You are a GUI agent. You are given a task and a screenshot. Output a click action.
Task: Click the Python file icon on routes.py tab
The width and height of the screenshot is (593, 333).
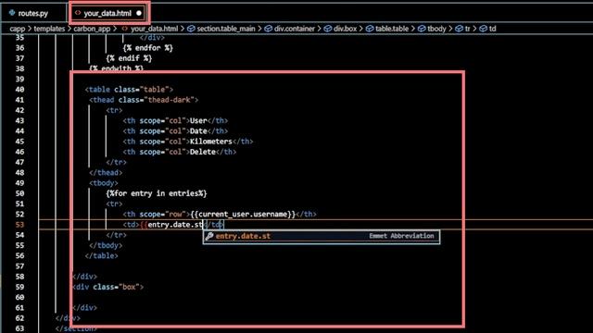pyautogui.click(x=12, y=13)
